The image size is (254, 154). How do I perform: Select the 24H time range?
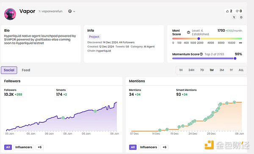191,70
